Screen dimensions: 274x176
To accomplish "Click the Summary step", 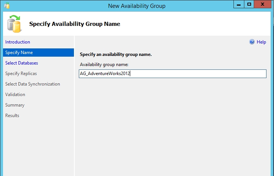I will [x=15, y=105].
